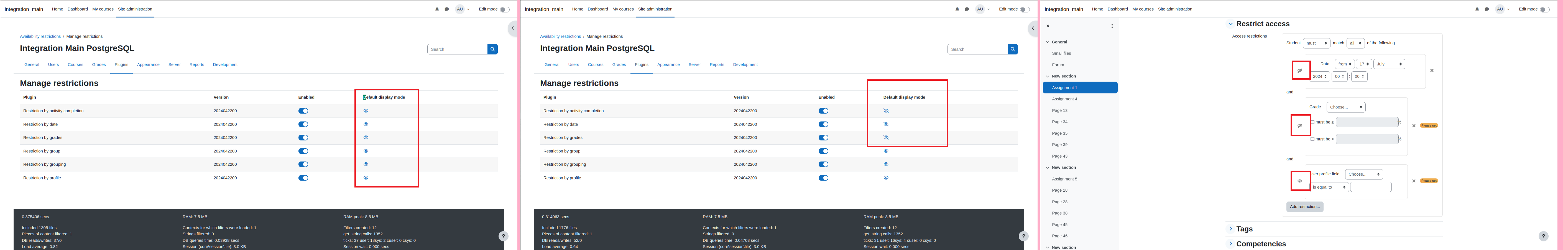Open block drawer chevron in left screenshot
Viewport: 1563px width, 250px height.
click(513, 28)
